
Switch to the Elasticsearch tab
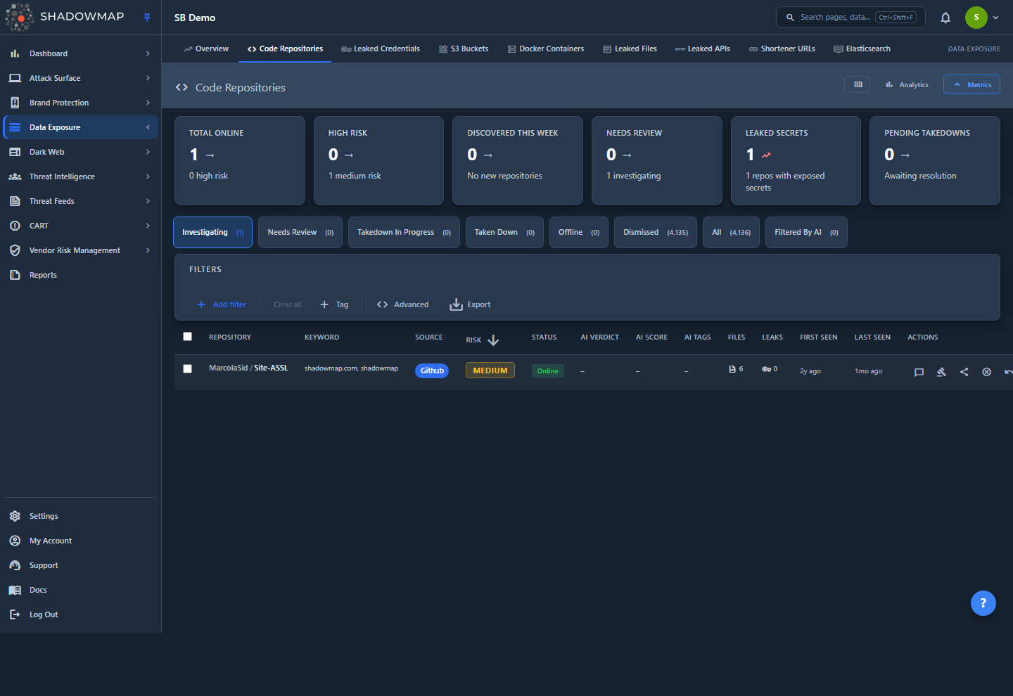click(862, 49)
